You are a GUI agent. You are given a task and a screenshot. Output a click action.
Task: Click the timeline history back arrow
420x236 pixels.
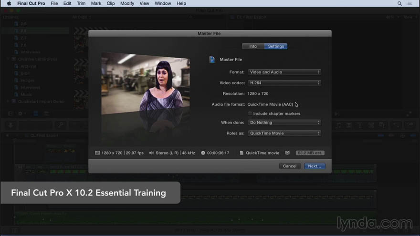[8, 135]
